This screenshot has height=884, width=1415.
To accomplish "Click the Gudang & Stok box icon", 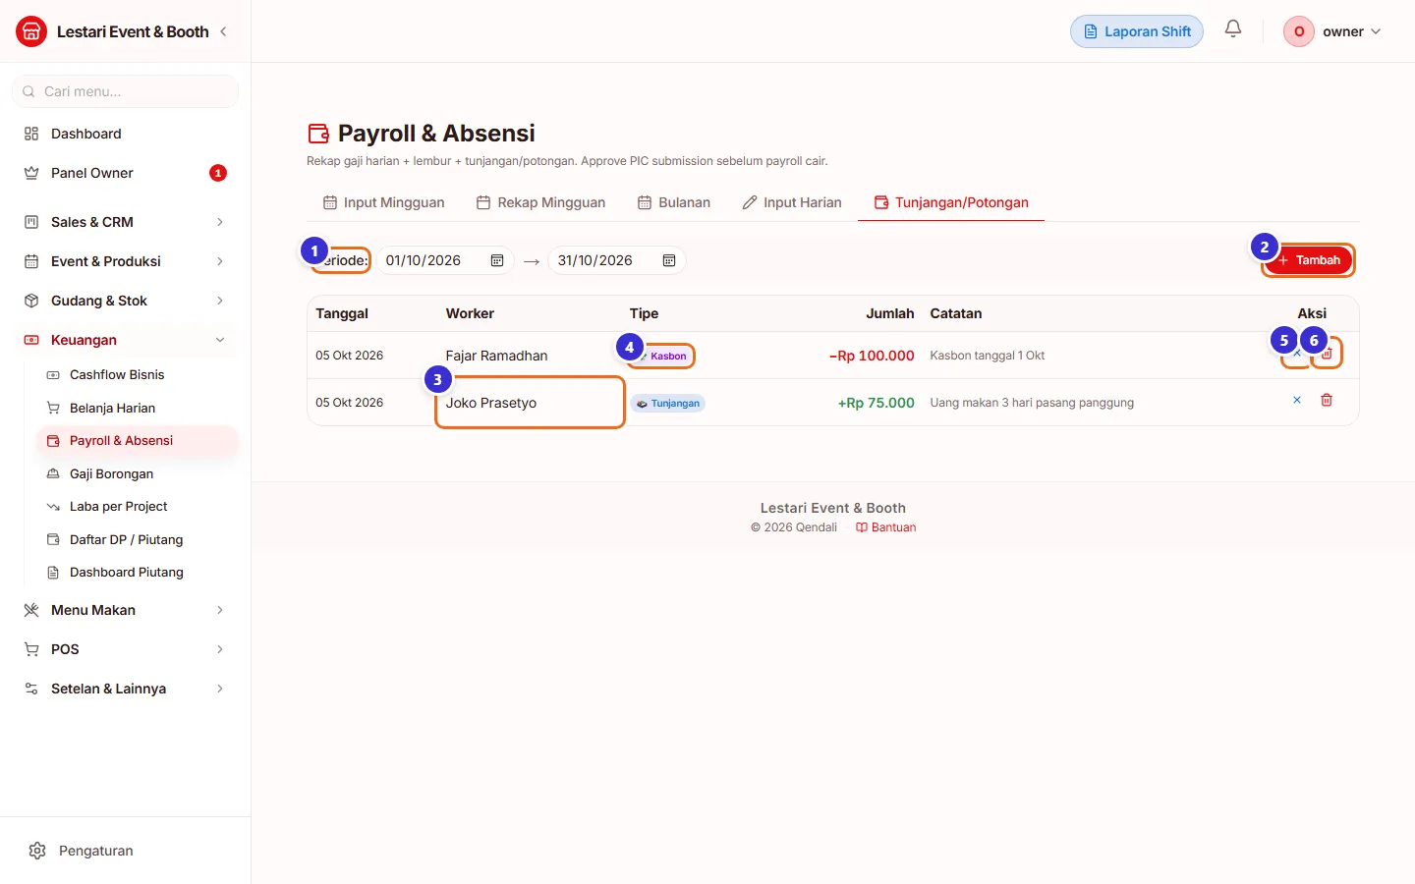I will [x=31, y=301].
